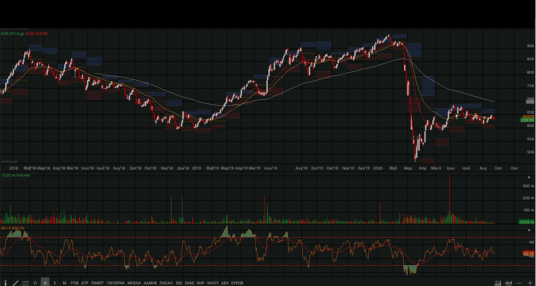536x286 pixels.
Task: Open the ΕΥΡΩΒ symbol shortcut
Action: coord(236,283)
